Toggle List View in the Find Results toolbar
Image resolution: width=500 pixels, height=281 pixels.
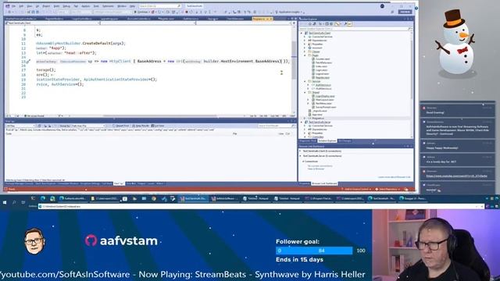(158, 126)
